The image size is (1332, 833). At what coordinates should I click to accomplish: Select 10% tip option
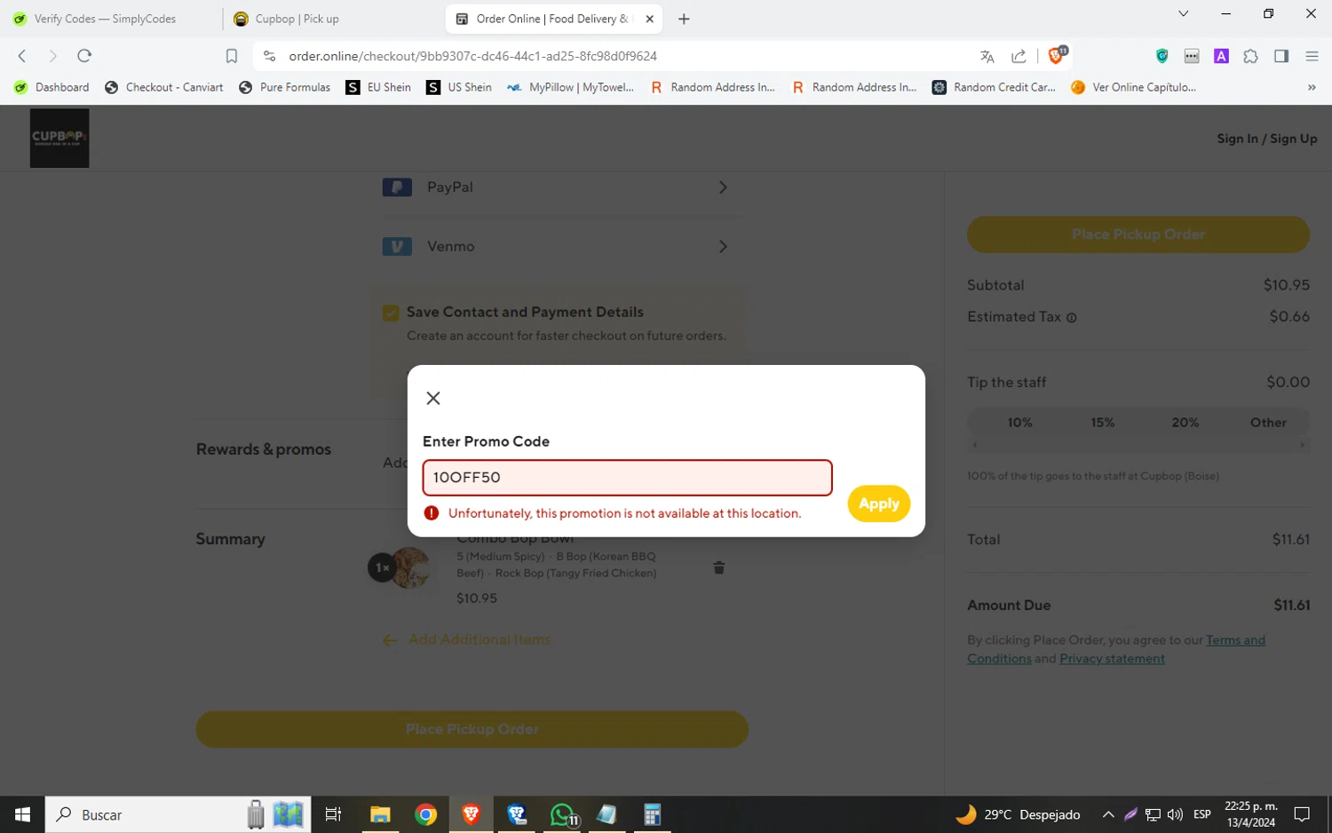(x=1019, y=423)
